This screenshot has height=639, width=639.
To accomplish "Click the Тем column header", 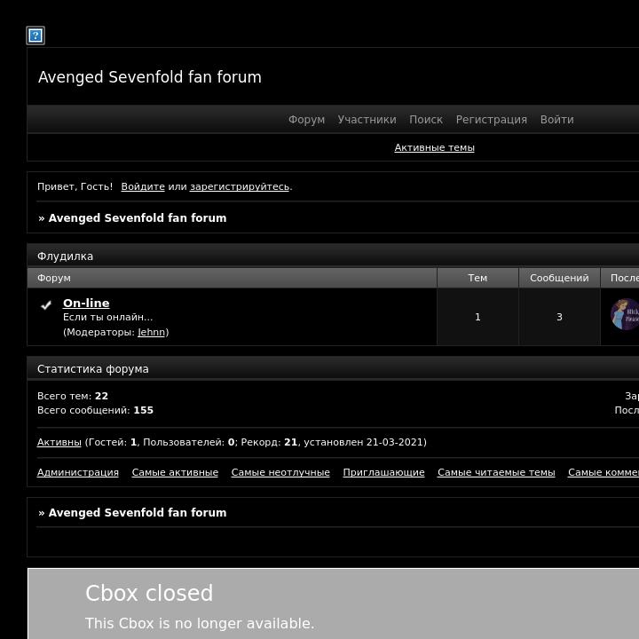I will pyautogui.click(x=477, y=278).
